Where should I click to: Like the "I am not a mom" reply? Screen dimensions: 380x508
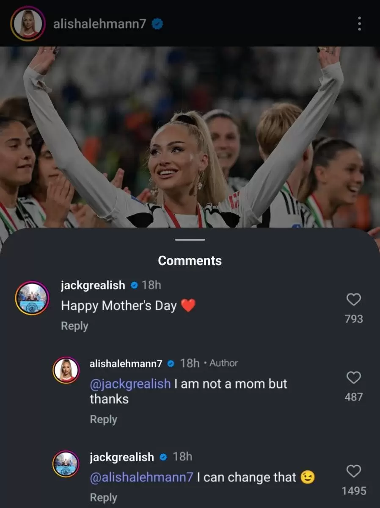pyautogui.click(x=354, y=378)
